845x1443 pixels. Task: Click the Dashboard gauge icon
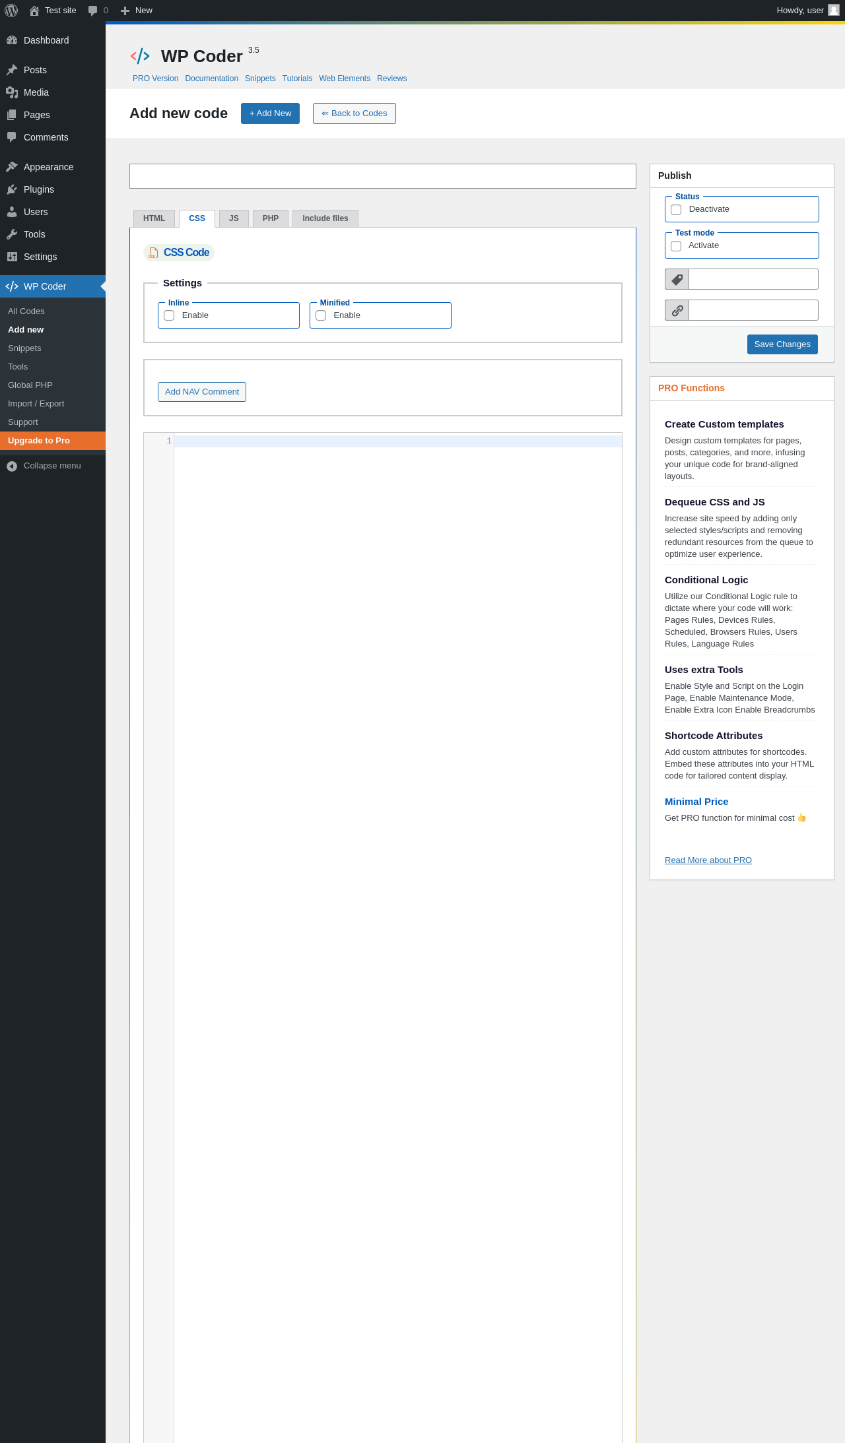pos(12,40)
